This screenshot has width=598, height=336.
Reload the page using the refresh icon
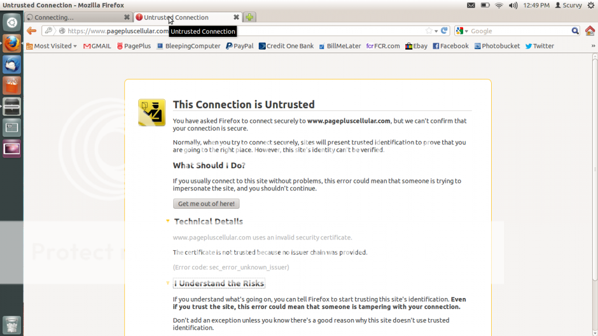pos(444,31)
